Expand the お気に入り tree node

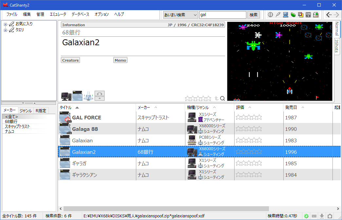[6, 24]
